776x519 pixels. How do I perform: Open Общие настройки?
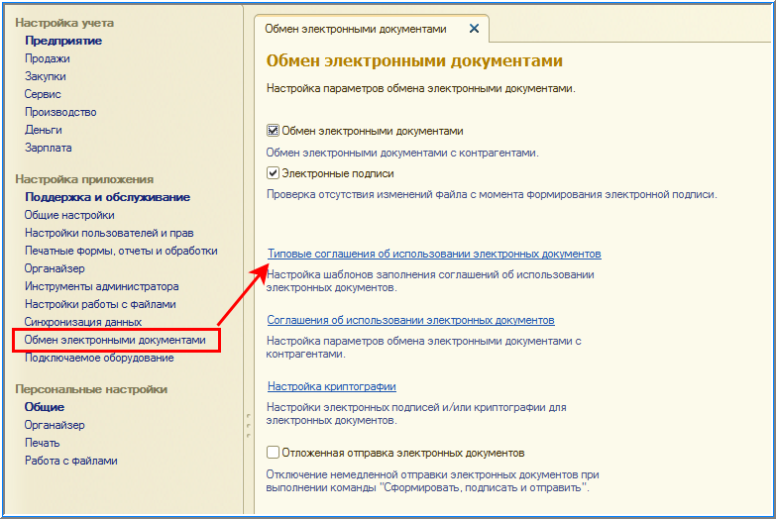[69, 215]
